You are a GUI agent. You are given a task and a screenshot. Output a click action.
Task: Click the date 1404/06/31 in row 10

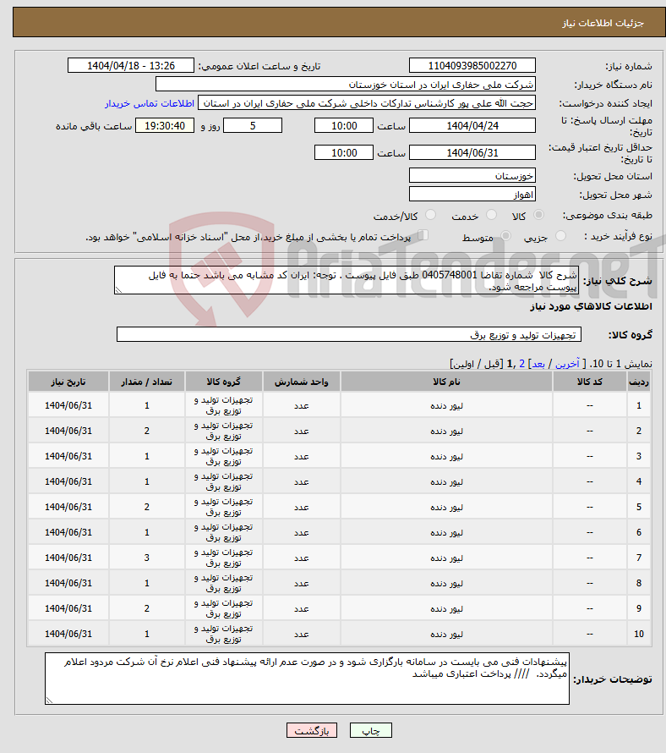coord(68,634)
